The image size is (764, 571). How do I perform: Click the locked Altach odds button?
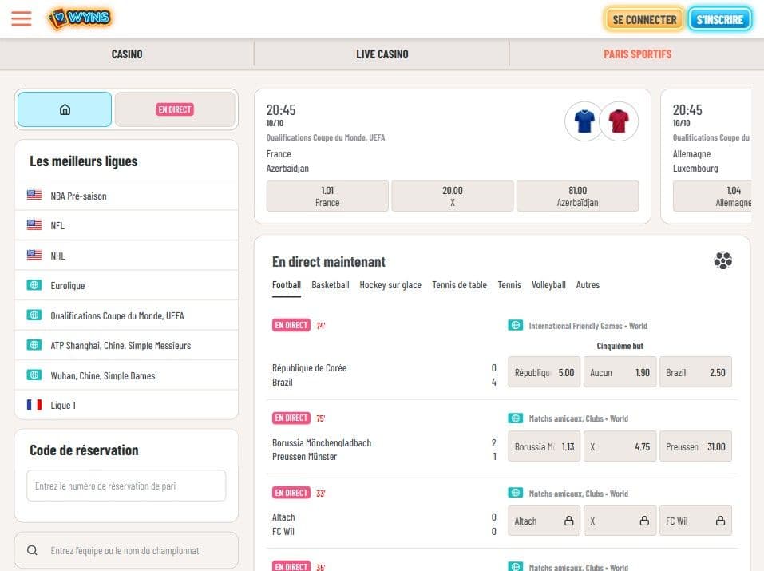(x=544, y=521)
